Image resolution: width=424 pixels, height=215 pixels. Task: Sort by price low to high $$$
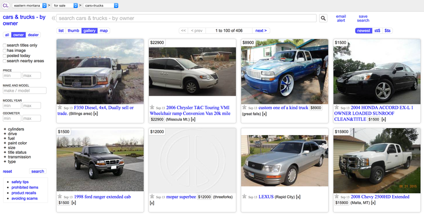pos(377,31)
